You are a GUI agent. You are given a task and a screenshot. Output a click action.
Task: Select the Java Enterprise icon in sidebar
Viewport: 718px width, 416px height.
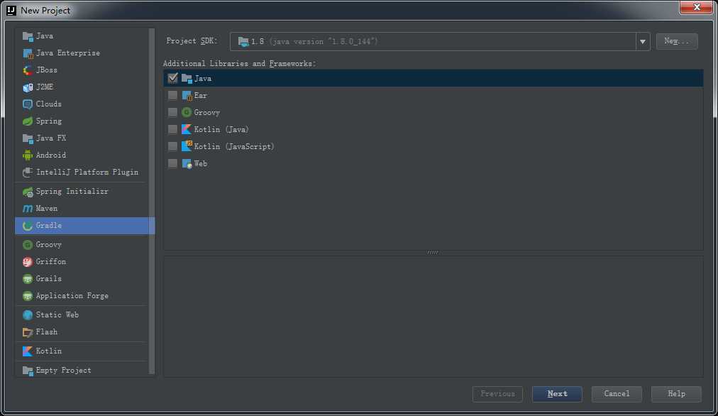(x=28, y=53)
